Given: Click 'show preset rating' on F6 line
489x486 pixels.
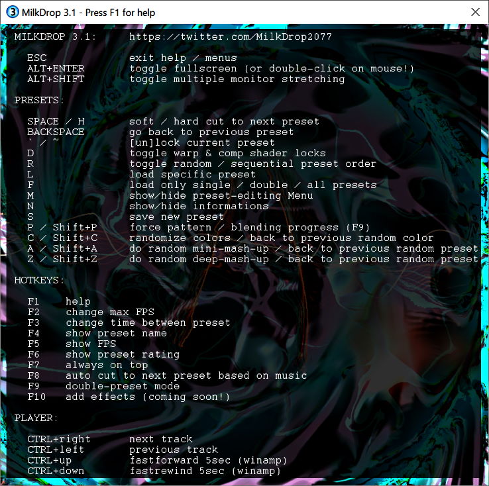Looking at the screenshot, I should click(123, 354).
